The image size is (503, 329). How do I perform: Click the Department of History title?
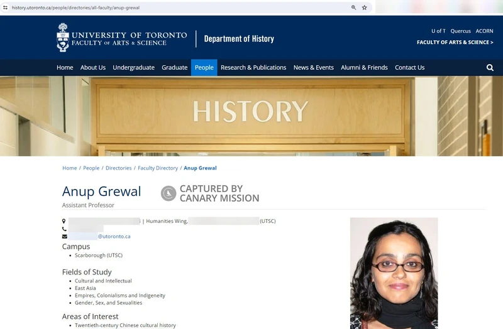239,39
